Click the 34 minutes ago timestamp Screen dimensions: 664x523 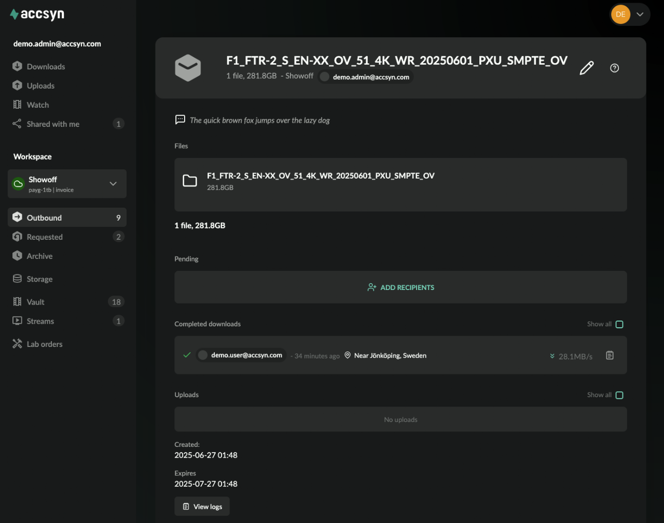(x=317, y=356)
